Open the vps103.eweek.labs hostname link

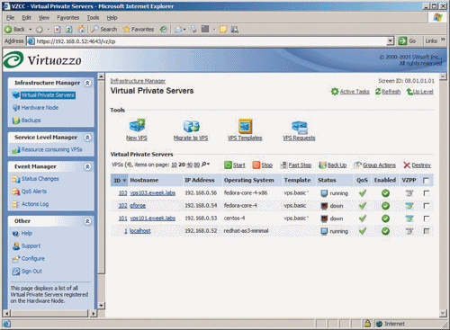coord(153,193)
